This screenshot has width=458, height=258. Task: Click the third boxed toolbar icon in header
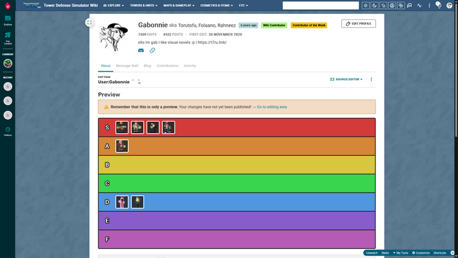click(x=383, y=5)
